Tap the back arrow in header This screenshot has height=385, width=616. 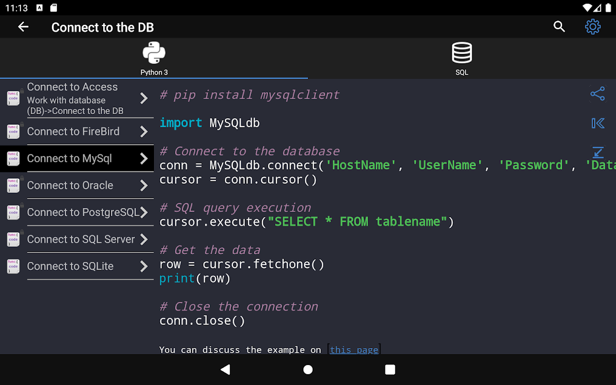point(23,27)
